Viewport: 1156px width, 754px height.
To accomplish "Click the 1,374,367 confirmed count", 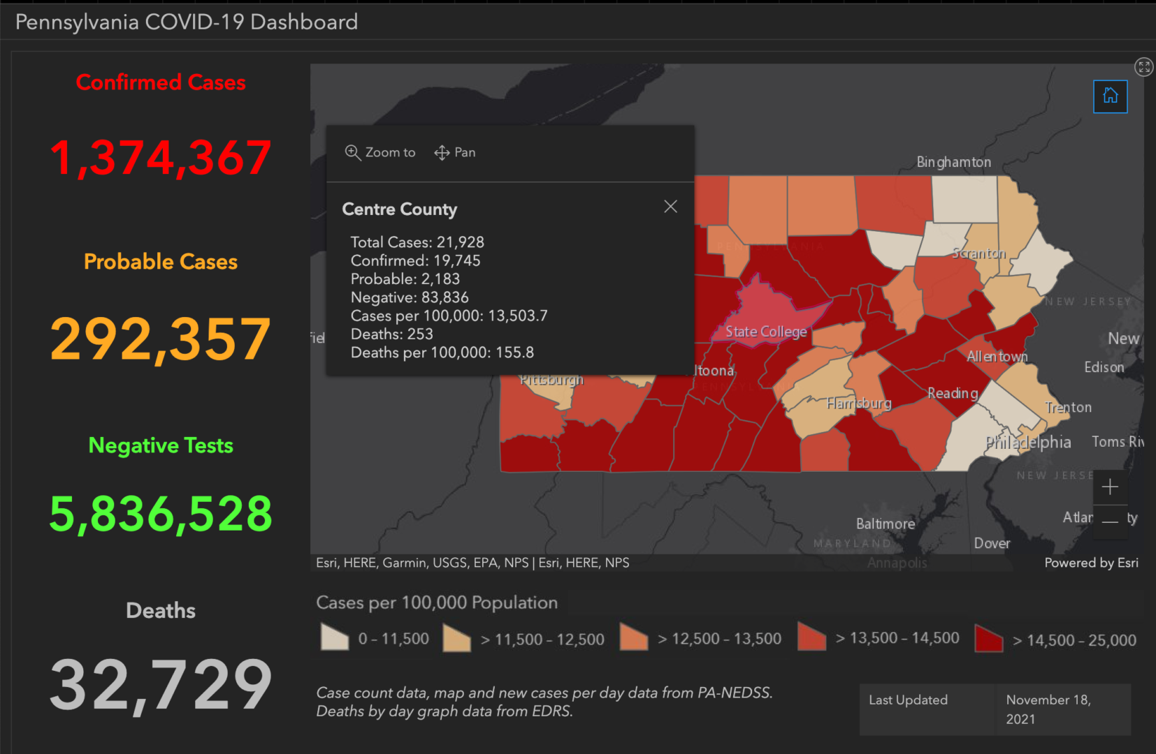I will pos(161,158).
